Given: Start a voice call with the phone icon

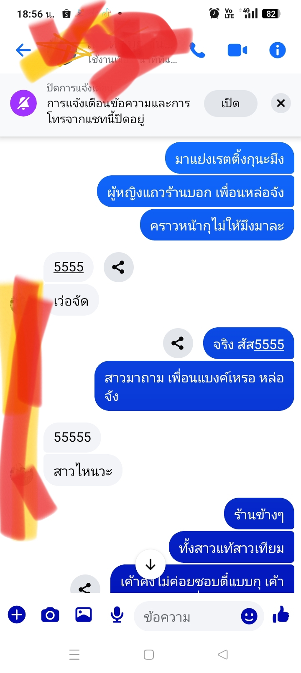Looking at the screenshot, I should tap(197, 50).
